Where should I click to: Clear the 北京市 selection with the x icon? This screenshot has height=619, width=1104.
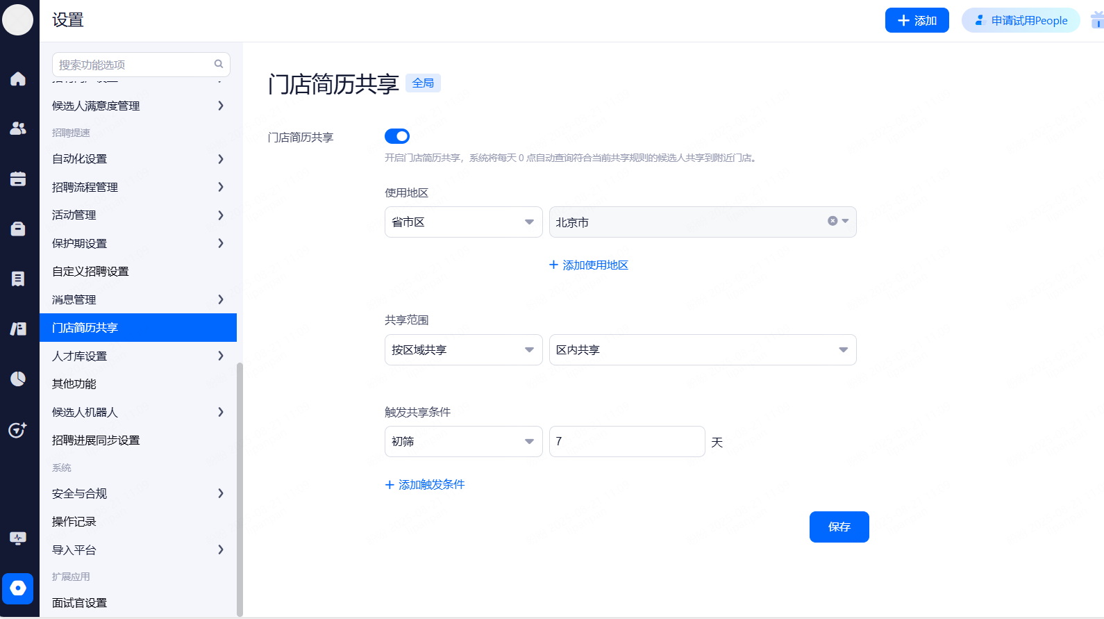point(832,221)
